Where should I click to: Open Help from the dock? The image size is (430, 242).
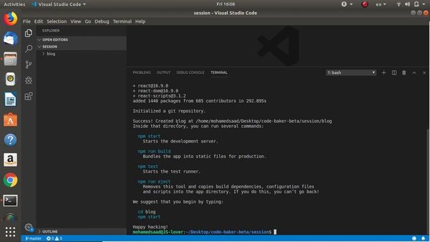(x=11, y=140)
